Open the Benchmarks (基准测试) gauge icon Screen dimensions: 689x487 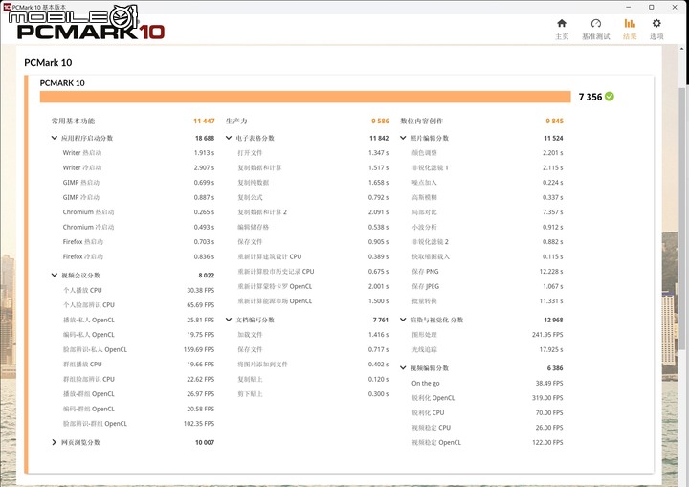tap(596, 23)
